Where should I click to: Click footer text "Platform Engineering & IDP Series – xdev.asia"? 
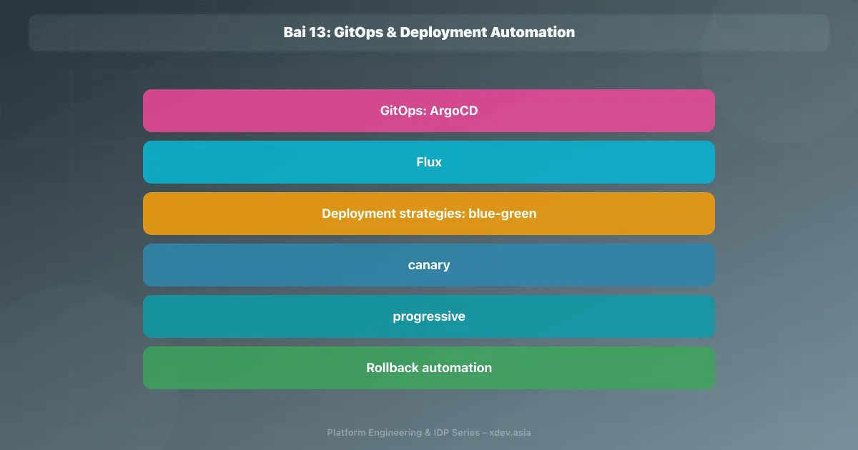tap(429, 432)
